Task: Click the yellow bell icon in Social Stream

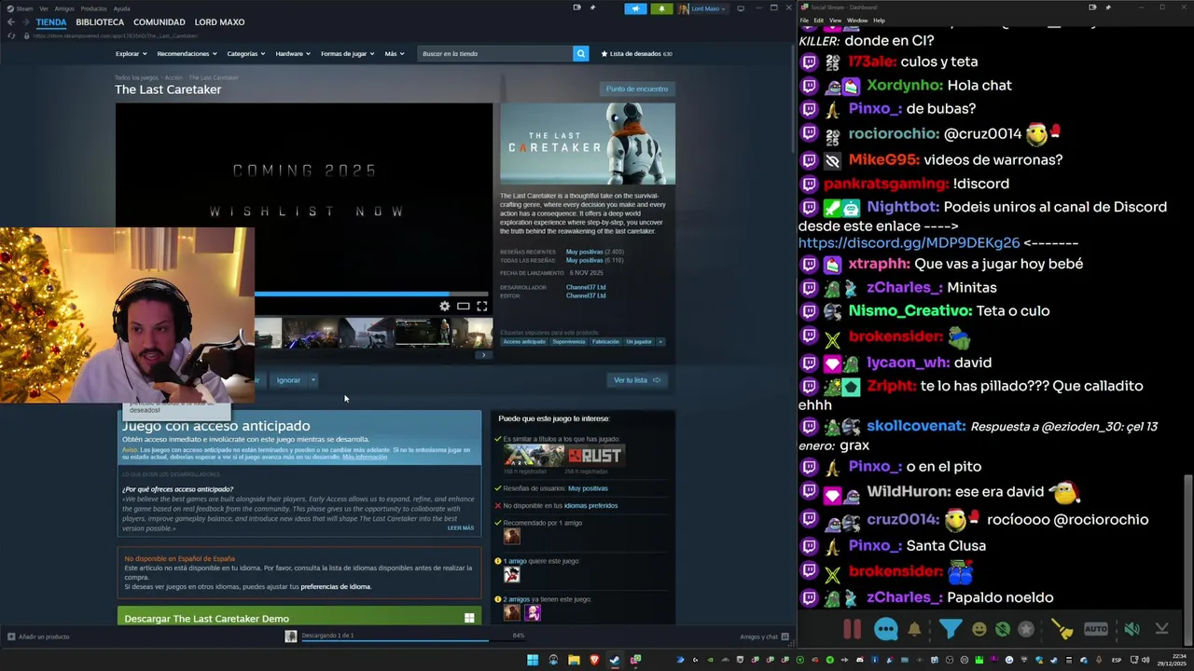Action: pos(914,629)
